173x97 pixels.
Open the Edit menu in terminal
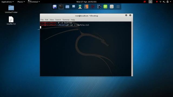pos(46,20)
